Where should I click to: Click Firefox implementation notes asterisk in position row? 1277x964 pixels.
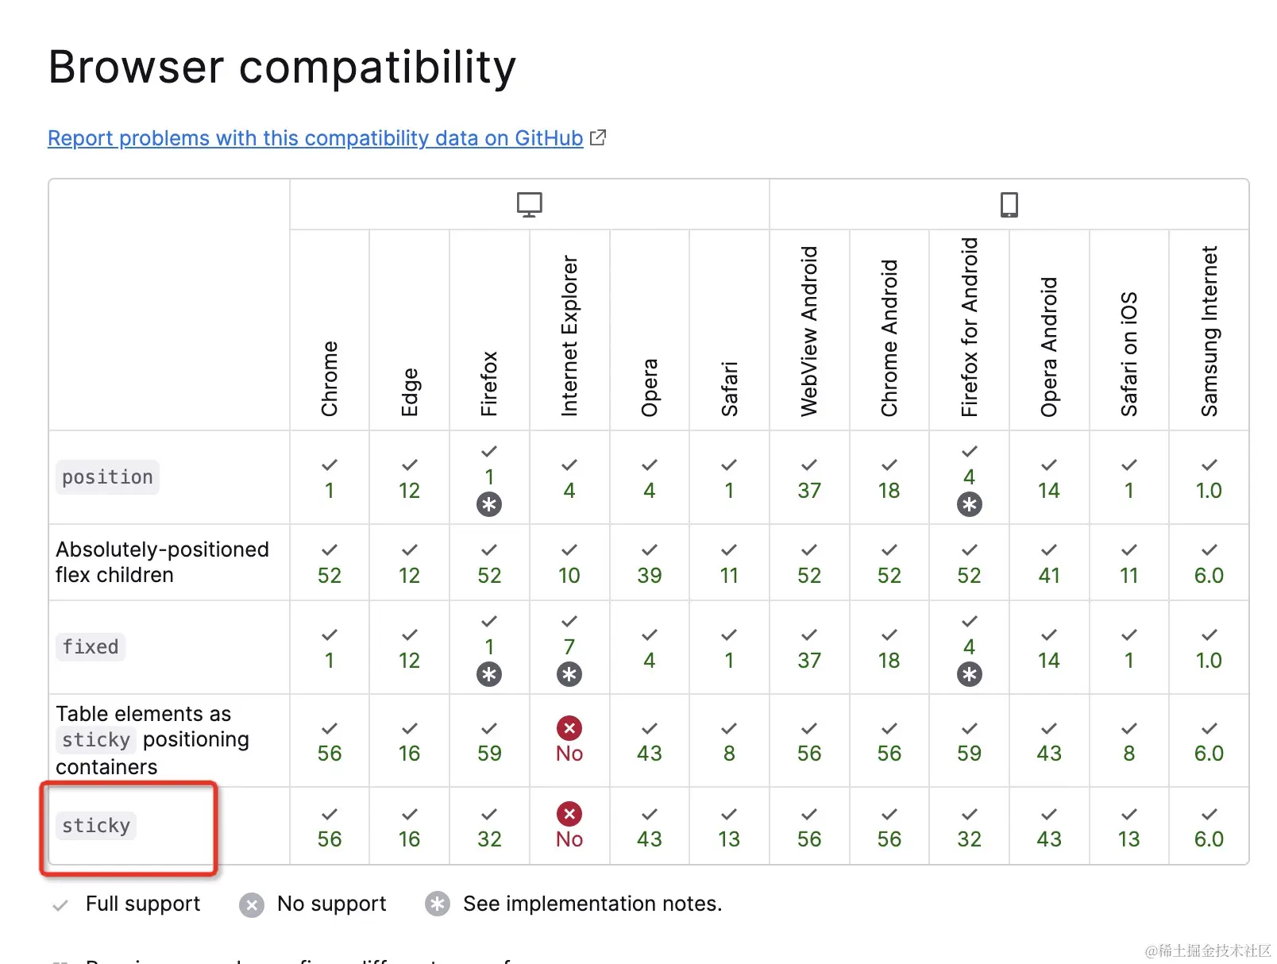pyautogui.click(x=489, y=504)
